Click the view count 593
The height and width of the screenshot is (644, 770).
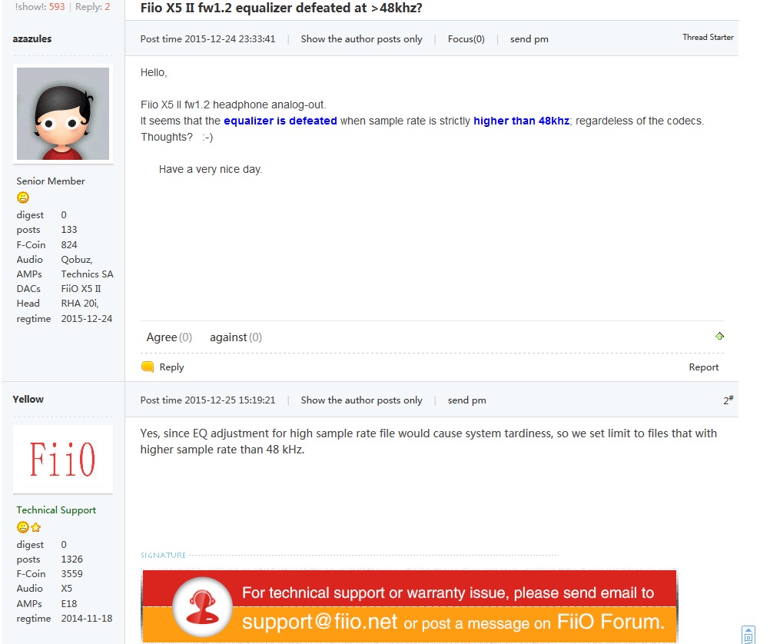(56, 7)
